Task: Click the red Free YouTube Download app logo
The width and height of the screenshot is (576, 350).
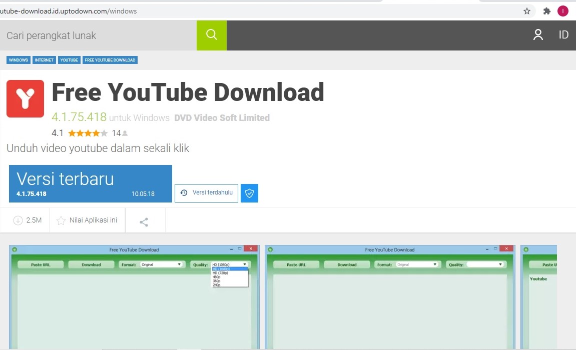Action: pos(26,98)
